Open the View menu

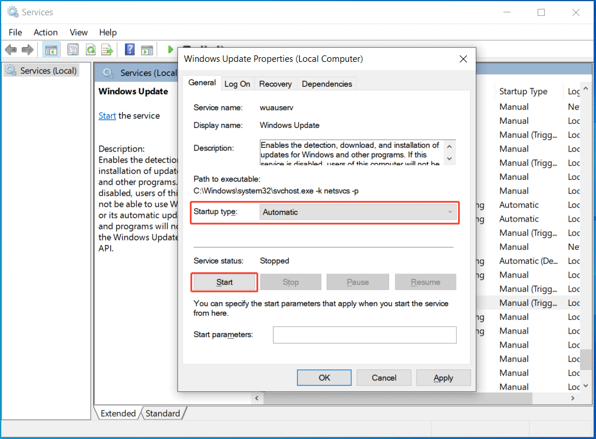pyautogui.click(x=78, y=32)
